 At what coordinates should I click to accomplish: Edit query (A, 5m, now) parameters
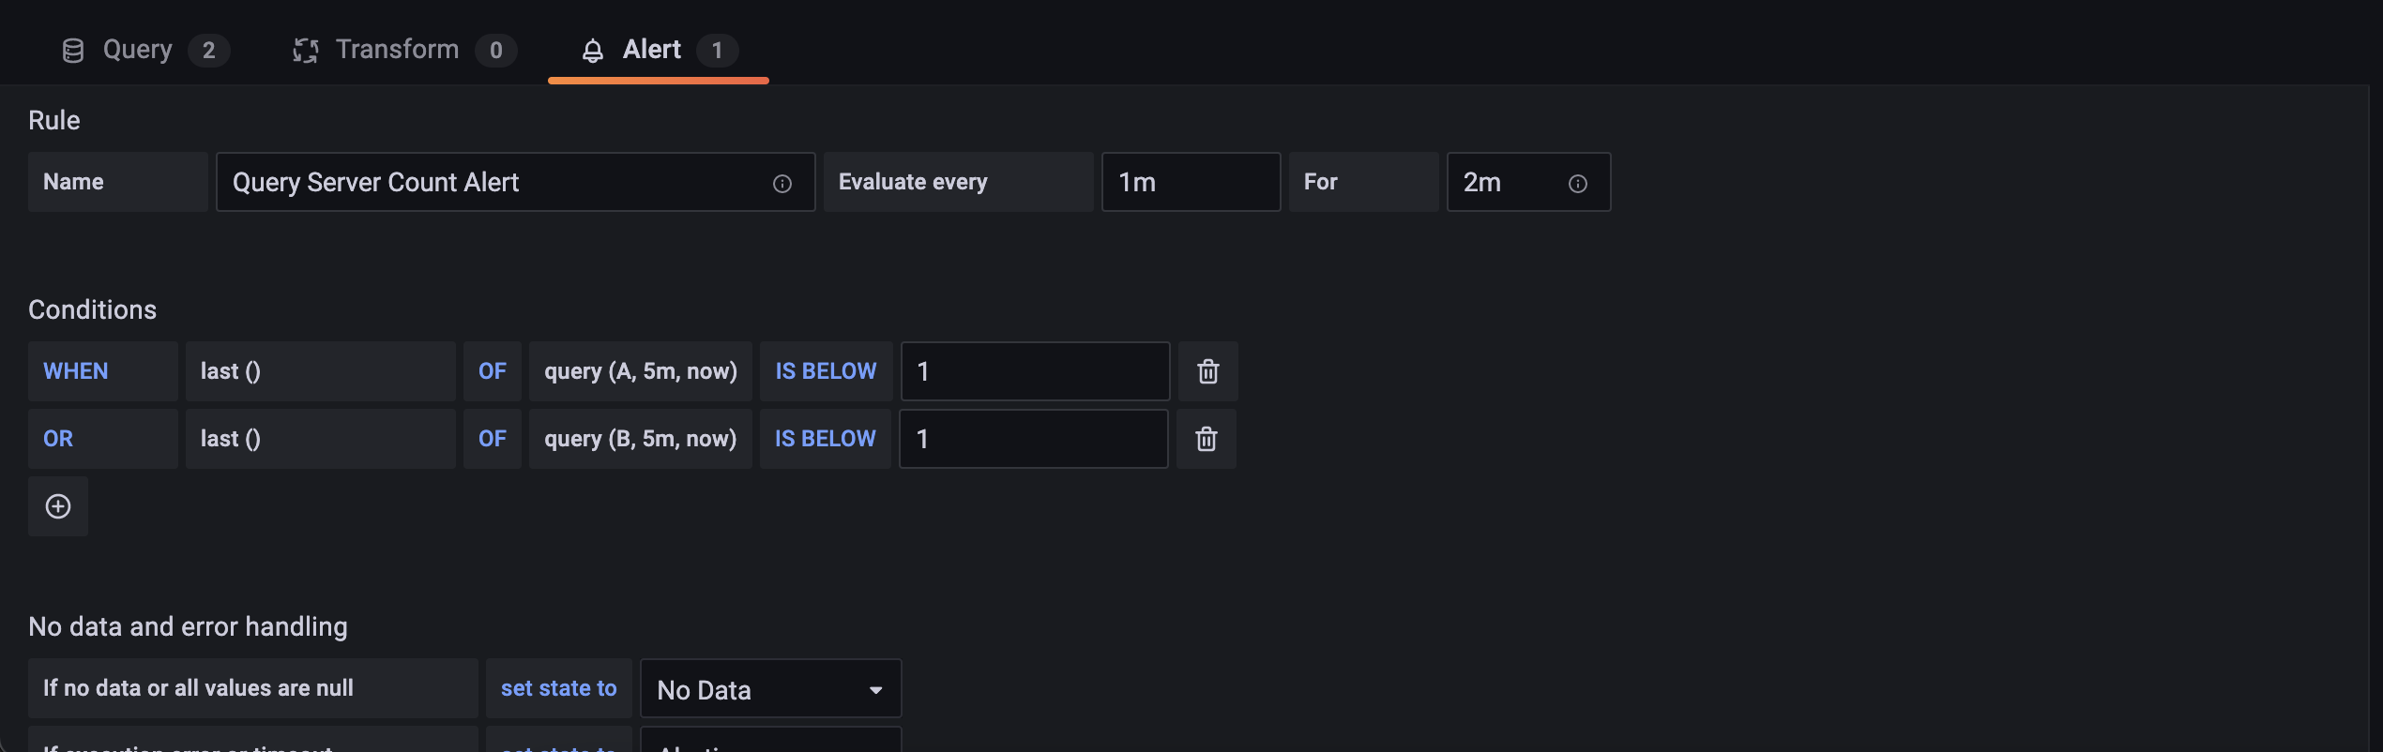[641, 371]
